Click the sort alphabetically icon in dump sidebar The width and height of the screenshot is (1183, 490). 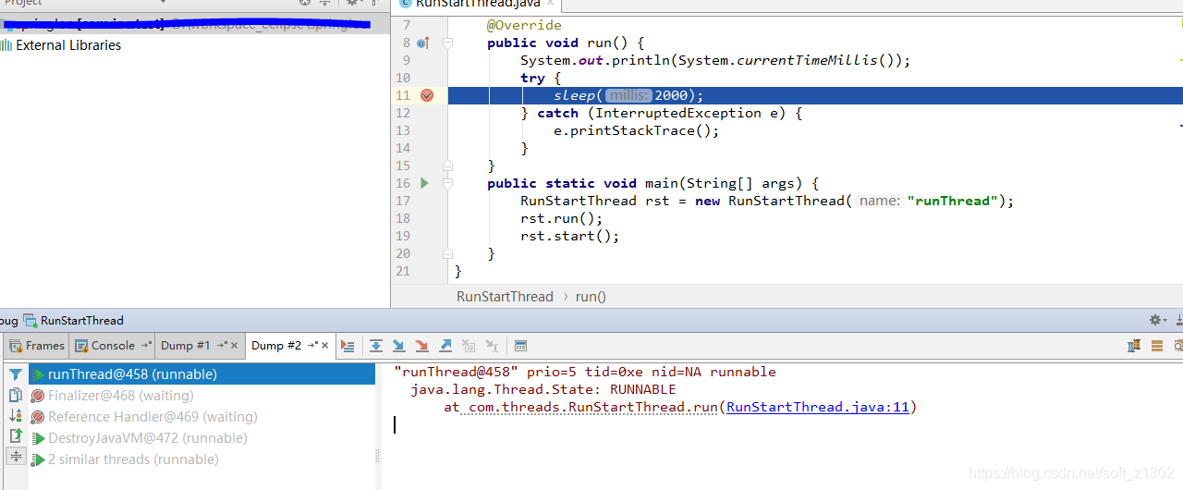[x=16, y=416]
